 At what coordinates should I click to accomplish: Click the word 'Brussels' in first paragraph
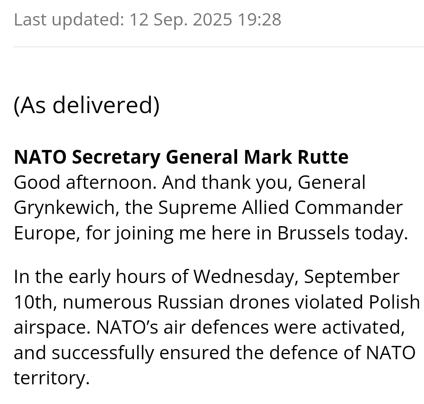point(313,233)
